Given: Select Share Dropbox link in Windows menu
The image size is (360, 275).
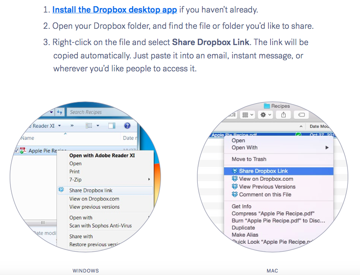Looking at the screenshot, I should (x=106, y=190).
